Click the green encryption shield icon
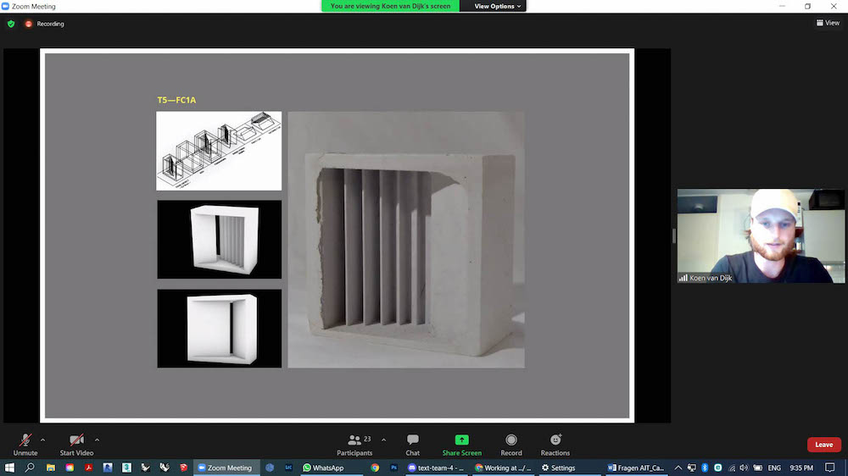This screenshot has height=476, width=848. point(11,24)
